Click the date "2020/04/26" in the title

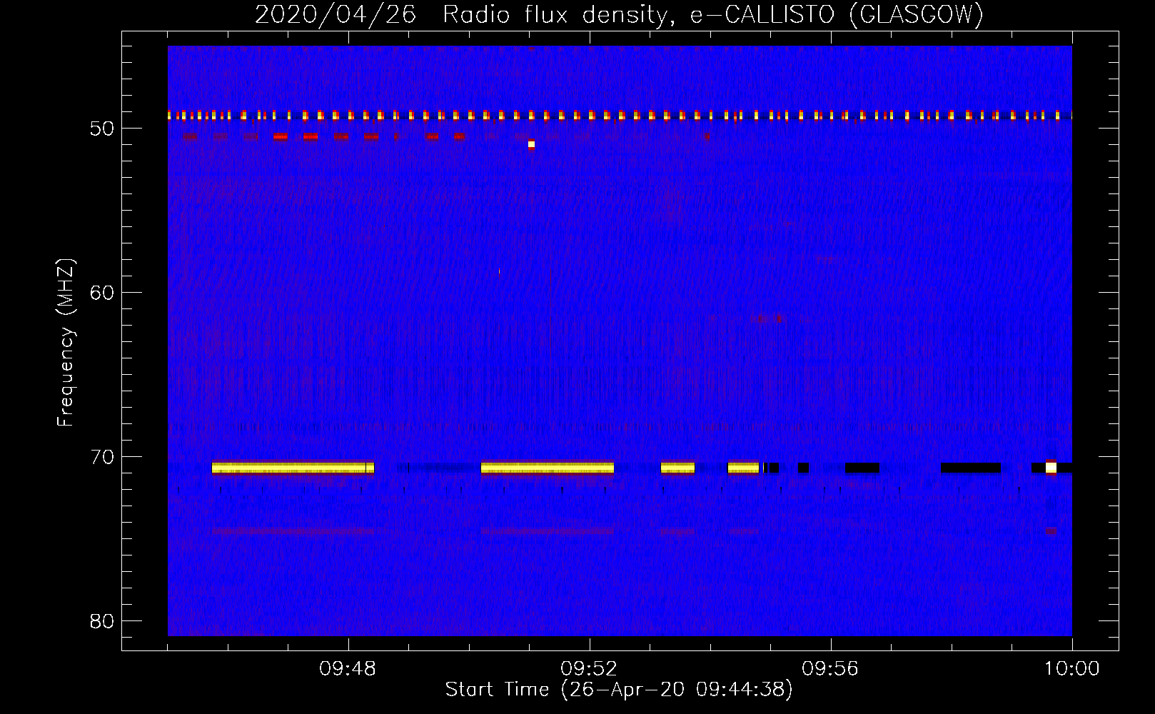[x=336, y=15]
